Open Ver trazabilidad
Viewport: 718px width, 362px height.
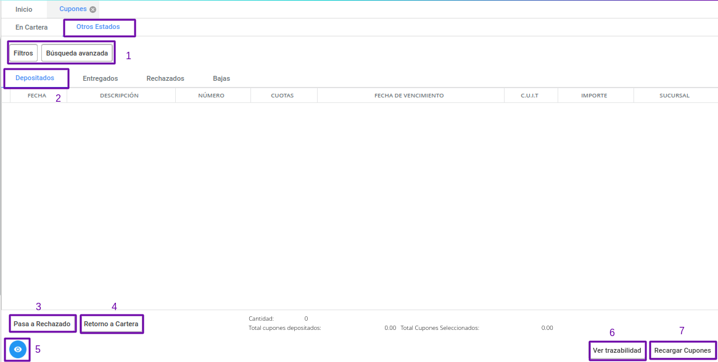coord(617,350)
